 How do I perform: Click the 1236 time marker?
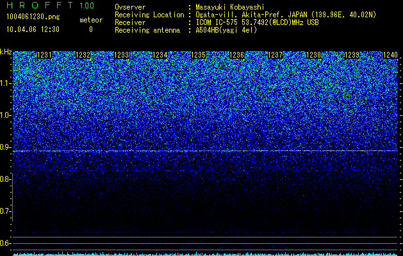coord(236,55)
